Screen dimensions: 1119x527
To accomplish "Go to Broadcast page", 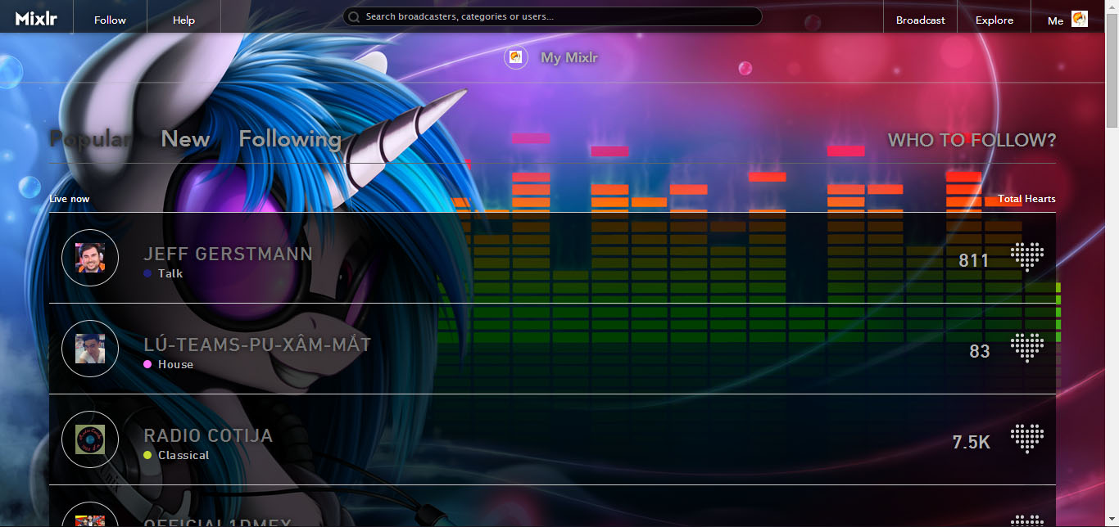I will tap(920, 20).
